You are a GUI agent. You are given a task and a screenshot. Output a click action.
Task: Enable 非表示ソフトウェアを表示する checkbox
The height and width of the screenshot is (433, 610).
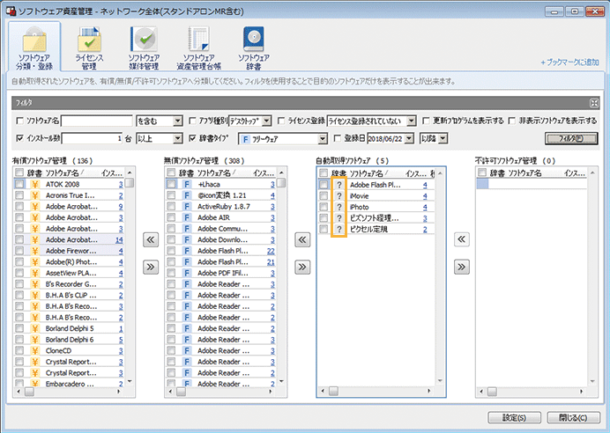(512, 121)
